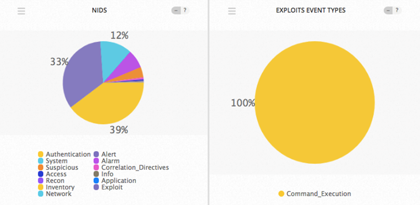Screen dimensions: 420x205
Task: Open the Exploits Event Types hamburger menu
Action: coord(232,11)
